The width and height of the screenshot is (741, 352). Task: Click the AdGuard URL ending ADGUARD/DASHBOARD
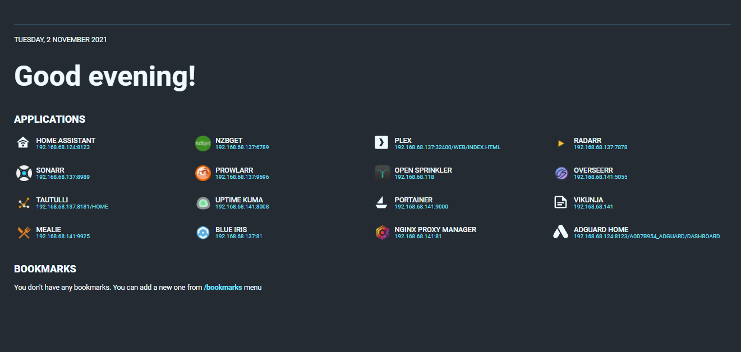coord(647,237)
